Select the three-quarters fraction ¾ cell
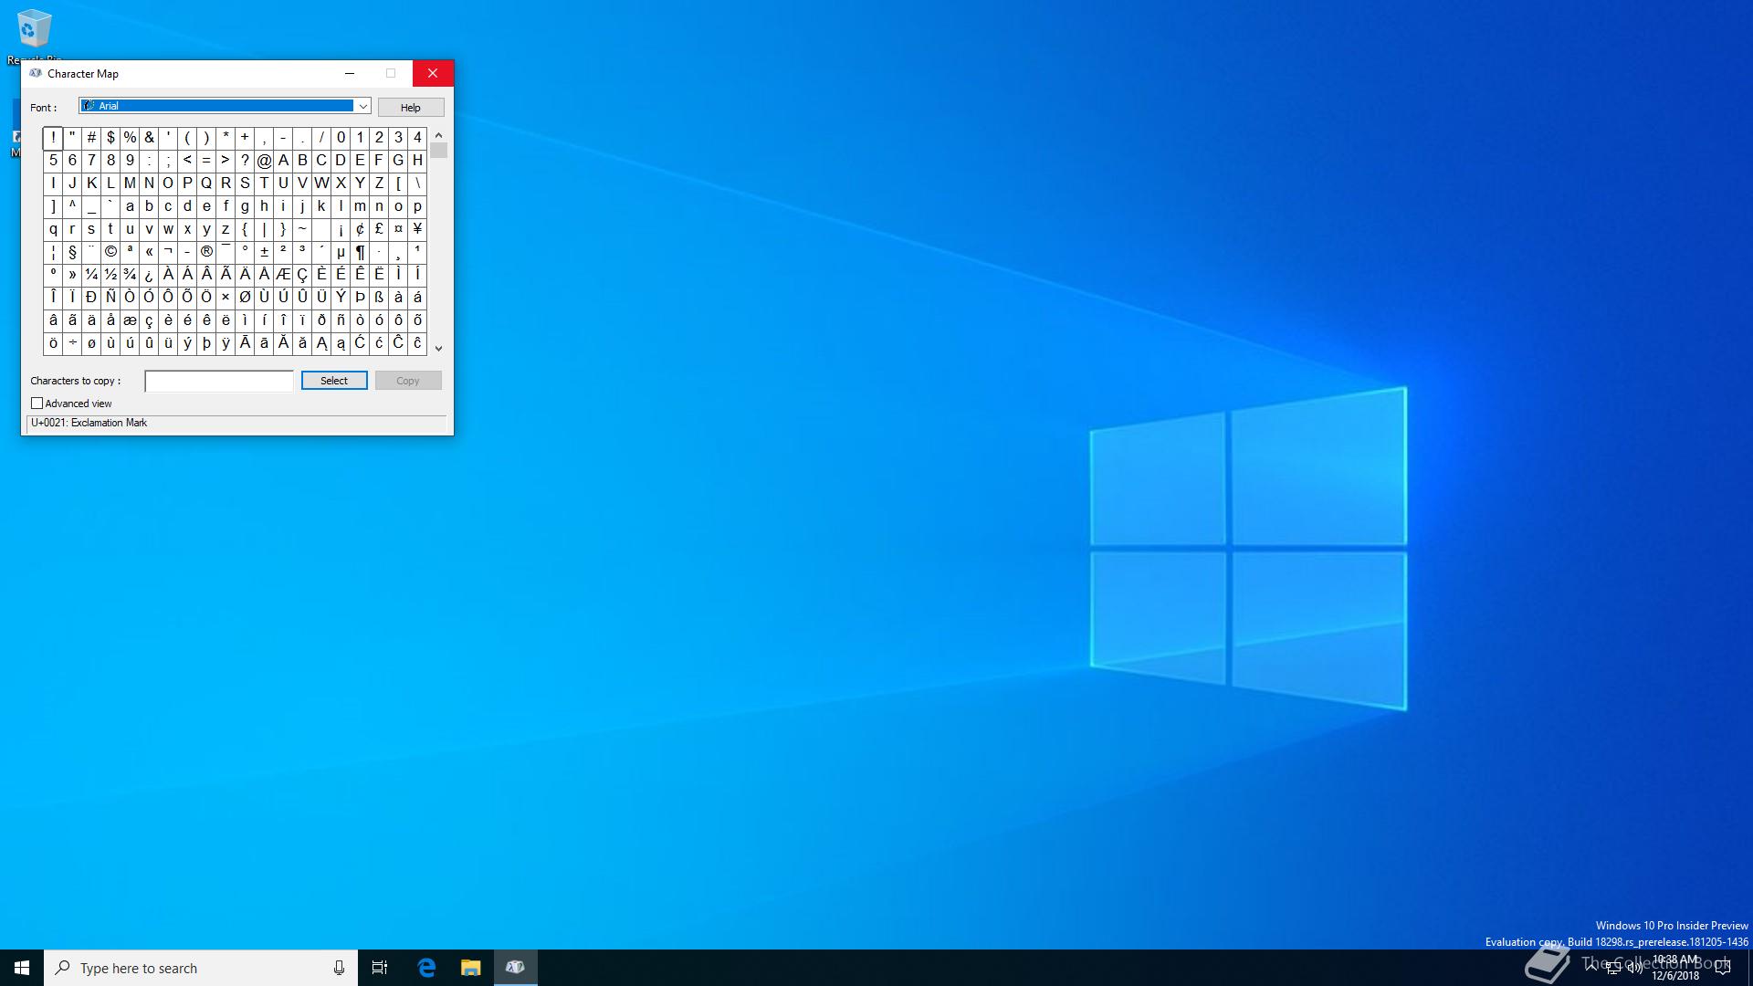The height and width of the screenshot is (986, 1753). 130,275
